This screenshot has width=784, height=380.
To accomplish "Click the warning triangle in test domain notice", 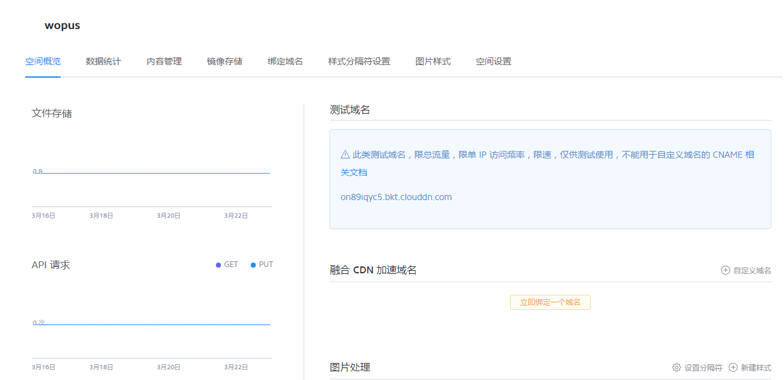I will tap(345, 155).
